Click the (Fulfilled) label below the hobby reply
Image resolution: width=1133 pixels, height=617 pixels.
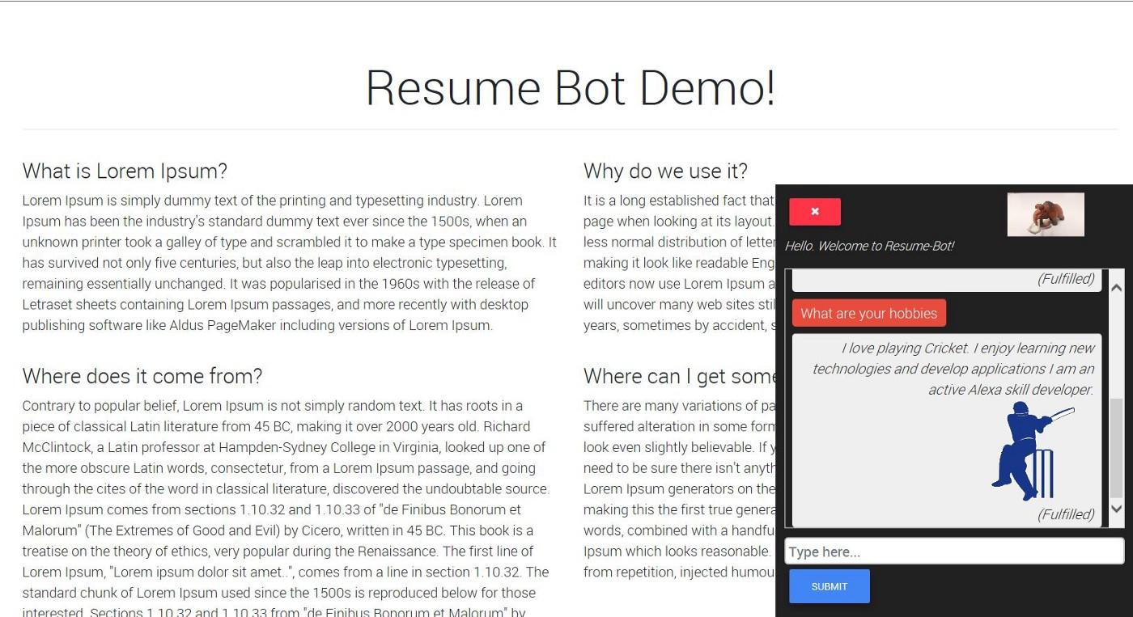point(1067,513)
